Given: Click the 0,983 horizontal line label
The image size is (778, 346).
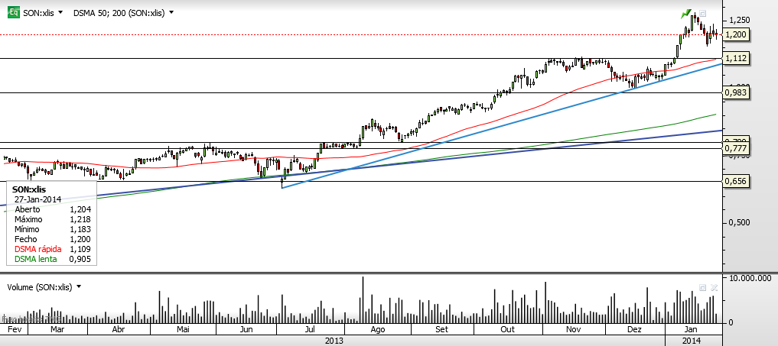Looking at the screenshot, I should click(735, 92).
